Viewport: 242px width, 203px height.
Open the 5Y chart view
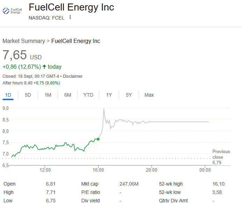tap(129, 95)
